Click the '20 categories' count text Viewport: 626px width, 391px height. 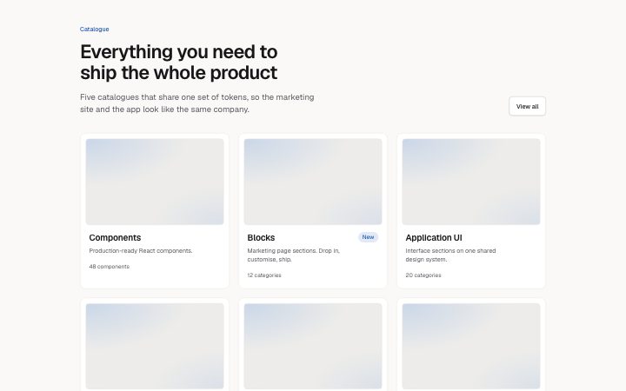[x=423, y=275]
